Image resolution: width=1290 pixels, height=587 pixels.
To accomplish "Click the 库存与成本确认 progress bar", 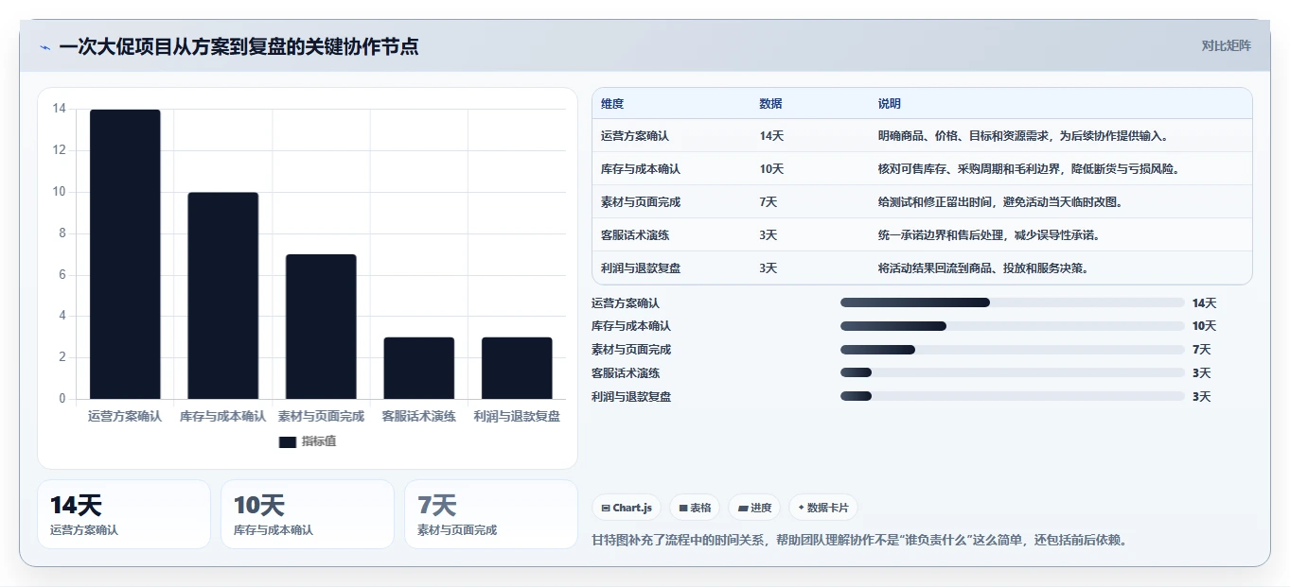I will pyautogui.click(x=1012, y=326).
